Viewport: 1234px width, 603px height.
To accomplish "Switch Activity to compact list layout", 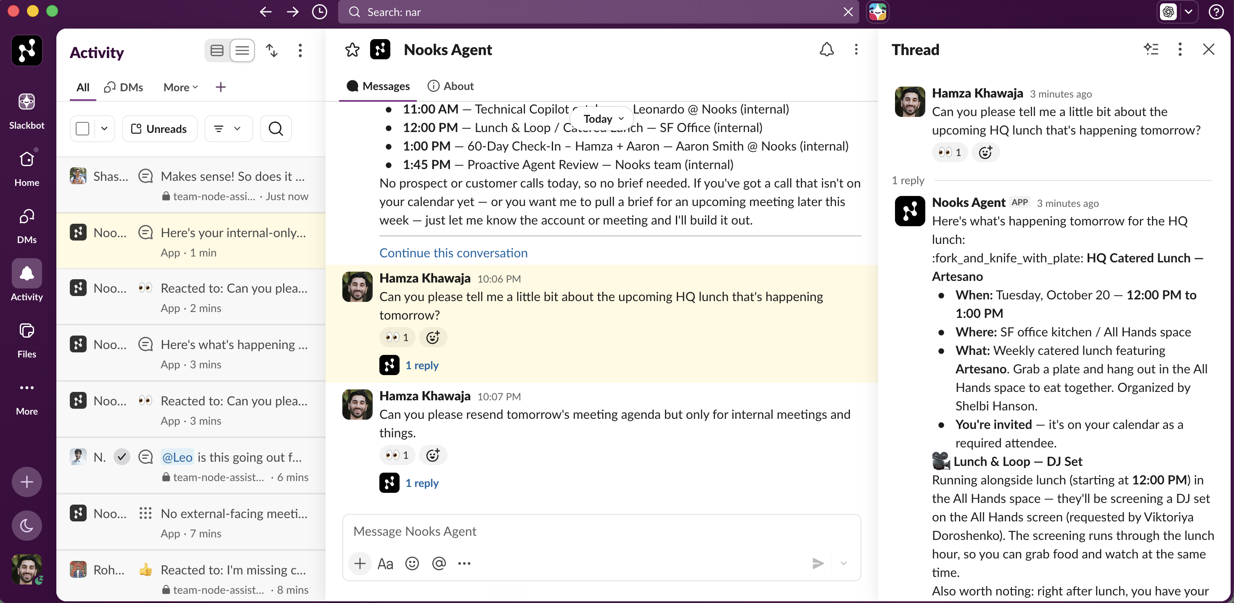I will point(242,50).
